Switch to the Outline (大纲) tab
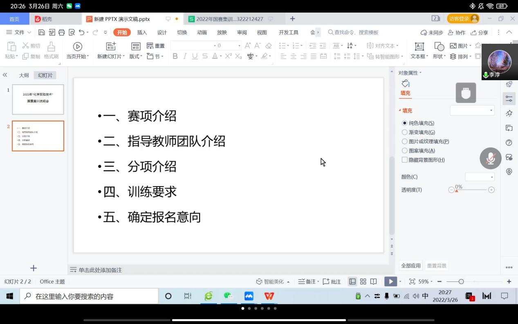The width and height of the screenshot is (518, 324). coord(24,75)
